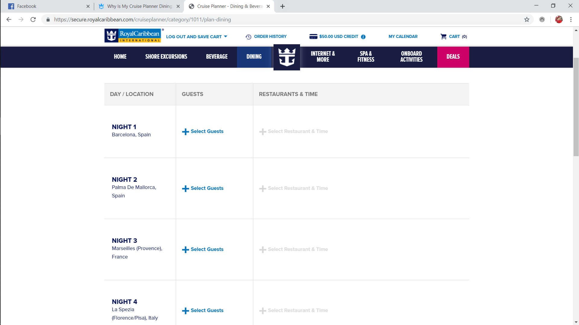Select Guests for Night 4 La Spezia
This screenshot has height=325, width=579.
tap(207, 311)
